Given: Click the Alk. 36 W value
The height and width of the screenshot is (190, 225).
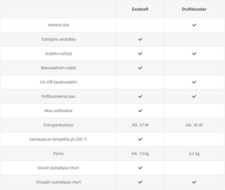Looking at the screenshot, I should (194, 125).
